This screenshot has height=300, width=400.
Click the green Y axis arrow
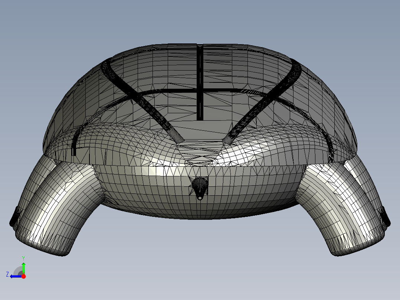point(23,268)
